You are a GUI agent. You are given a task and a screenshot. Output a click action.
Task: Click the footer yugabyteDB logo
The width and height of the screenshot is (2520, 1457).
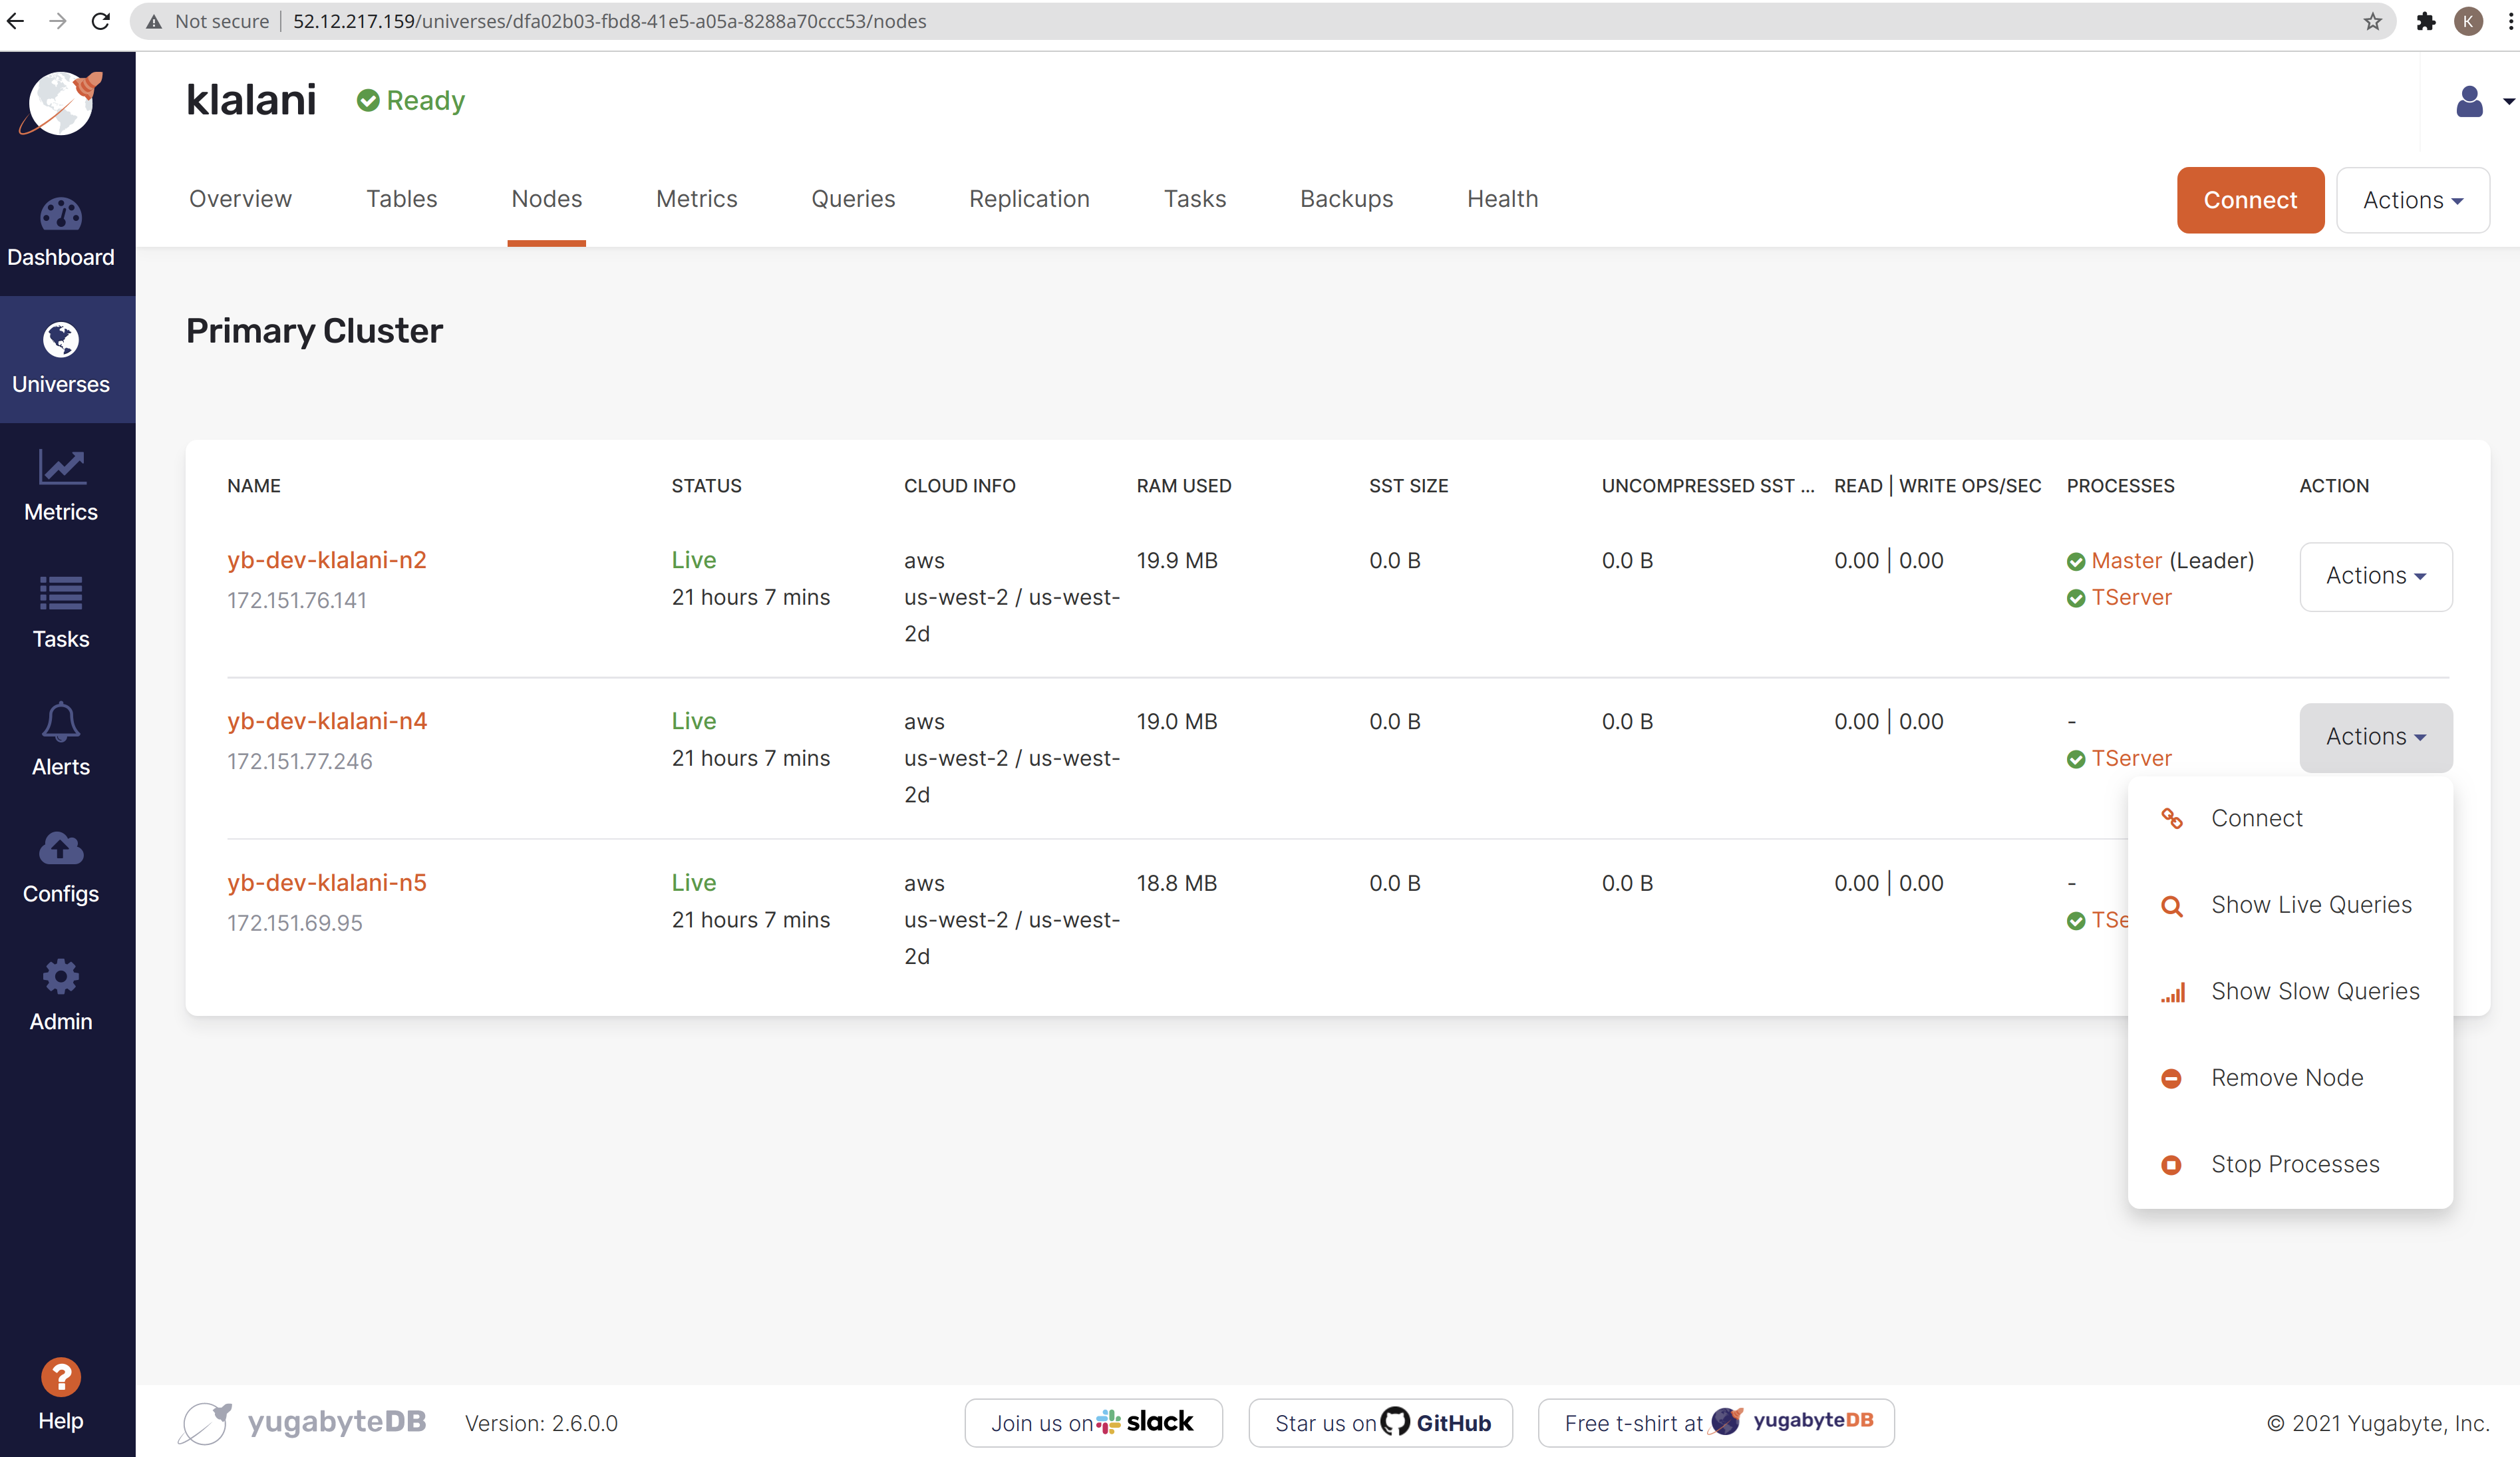[x=303, y=1422]
